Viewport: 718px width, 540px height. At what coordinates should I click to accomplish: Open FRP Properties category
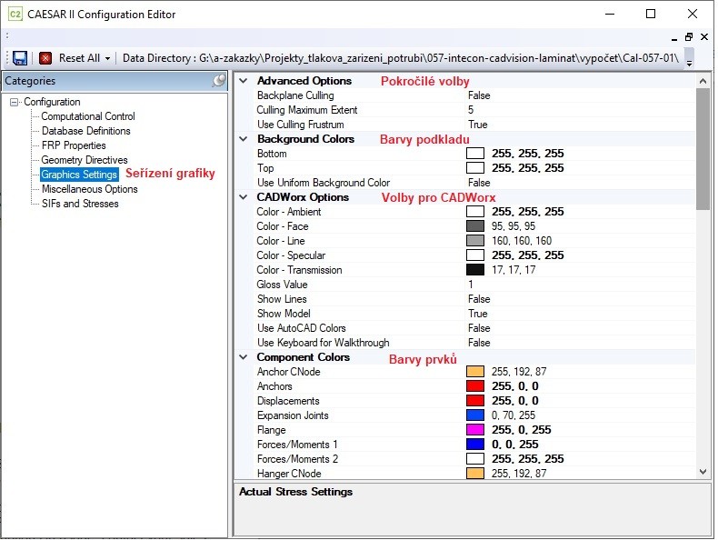[x=74, y=145]
